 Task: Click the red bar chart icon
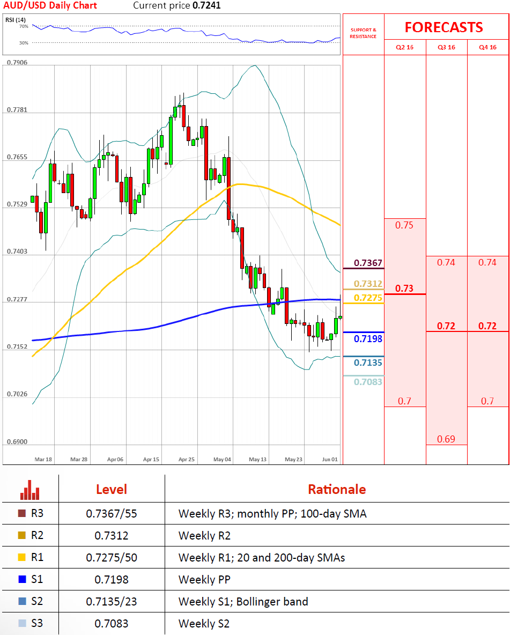30,490
